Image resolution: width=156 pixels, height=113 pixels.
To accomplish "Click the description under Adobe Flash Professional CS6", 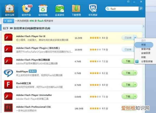I will (26, 111).
